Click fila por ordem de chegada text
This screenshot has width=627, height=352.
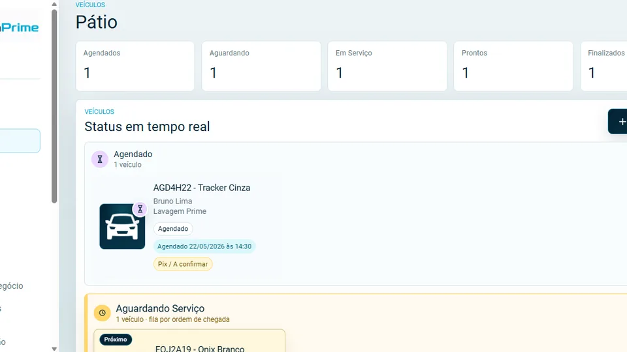[189, 319]
